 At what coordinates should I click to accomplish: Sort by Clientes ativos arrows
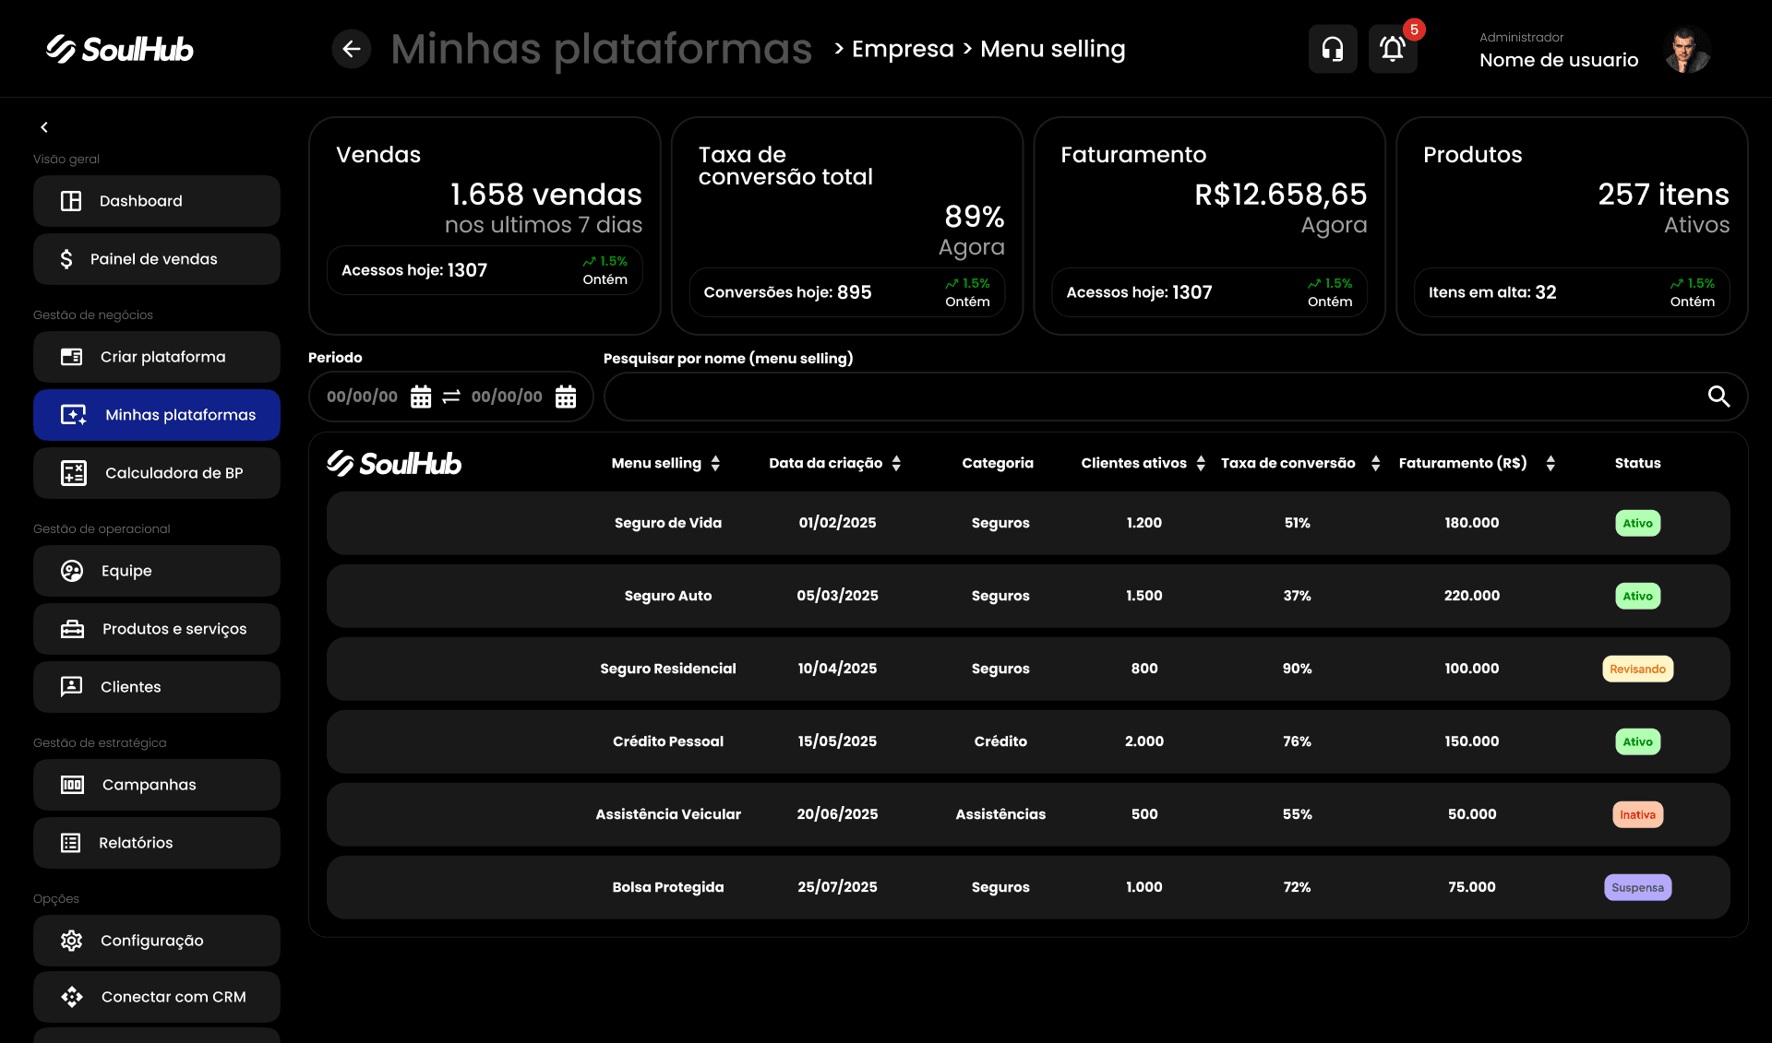[x=1201, y=463]
